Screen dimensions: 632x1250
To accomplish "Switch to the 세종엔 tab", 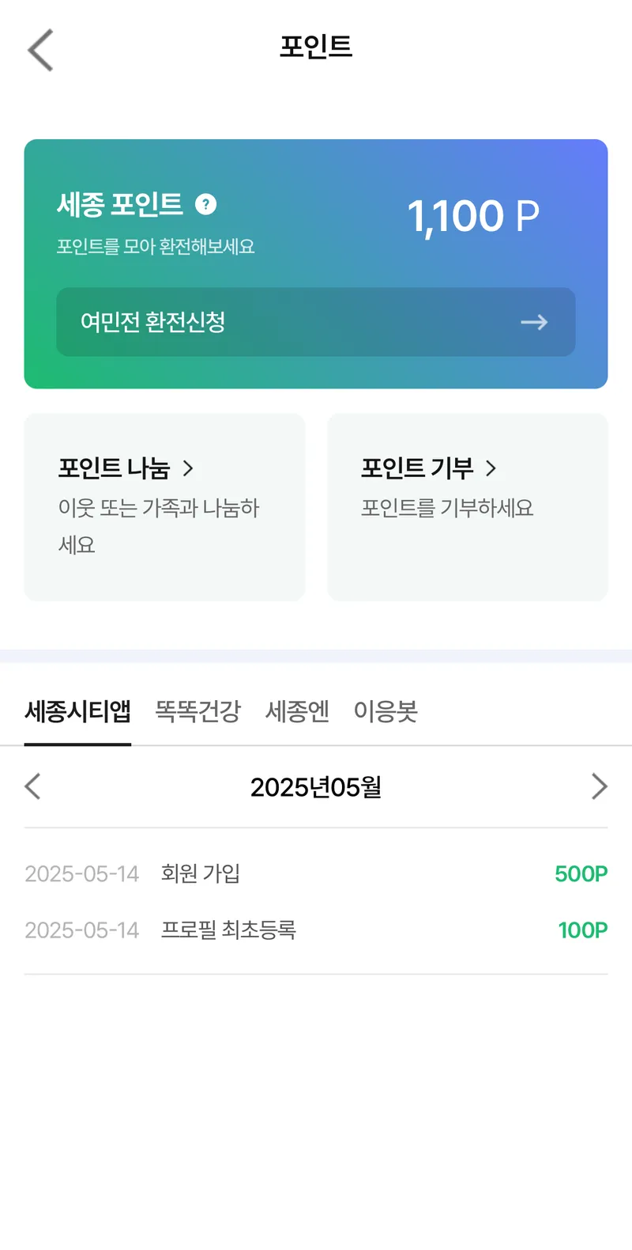I will 297,711.
